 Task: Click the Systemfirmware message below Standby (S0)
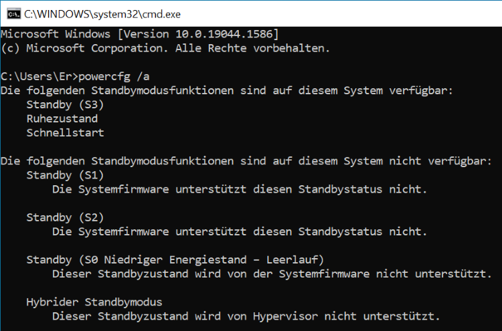click(x=271, y=273)
